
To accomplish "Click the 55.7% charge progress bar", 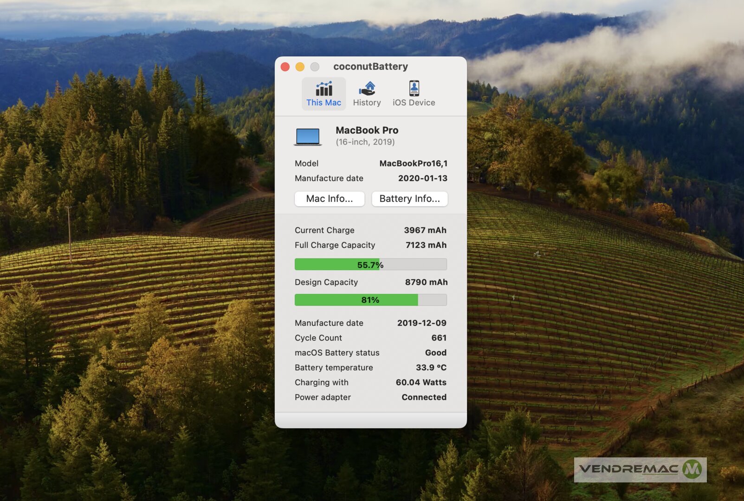I will [x=370, y=264].
